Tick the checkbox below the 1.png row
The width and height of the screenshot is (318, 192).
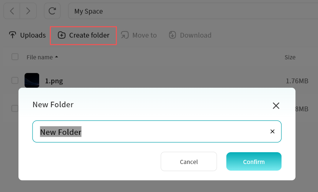(15, 108)
